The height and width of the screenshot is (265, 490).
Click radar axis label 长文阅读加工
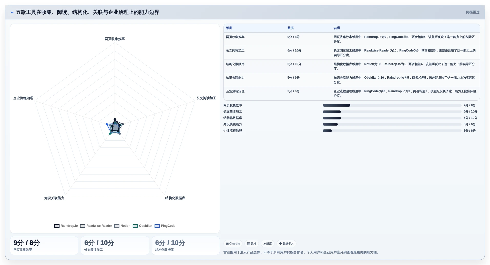206,98
